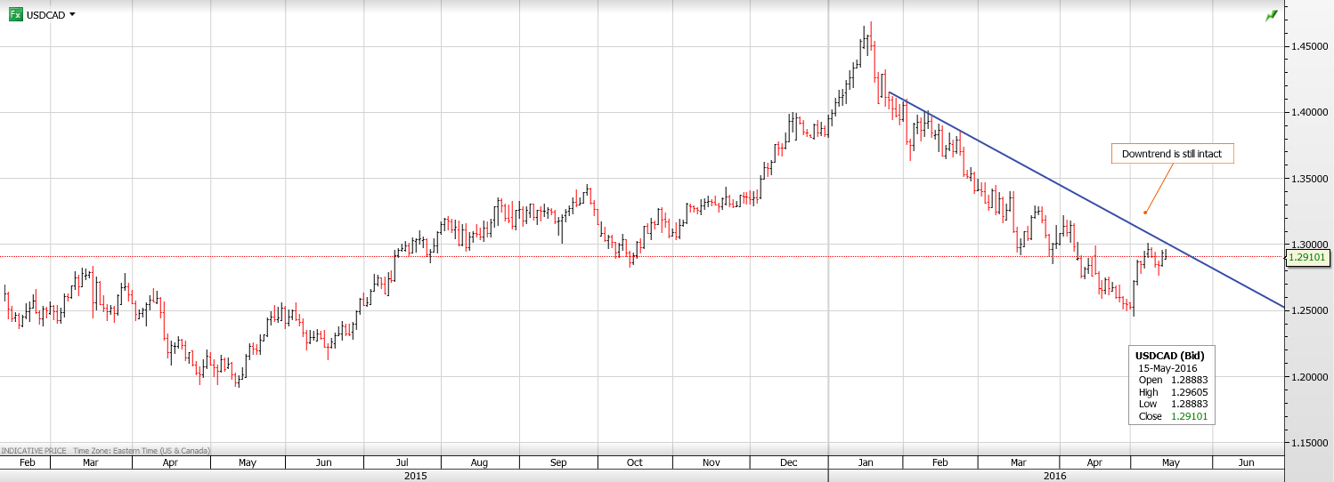Open the USDCAD symbol dropdown arrow
The height and width of the screenshot is (482, 1334).
72,14
